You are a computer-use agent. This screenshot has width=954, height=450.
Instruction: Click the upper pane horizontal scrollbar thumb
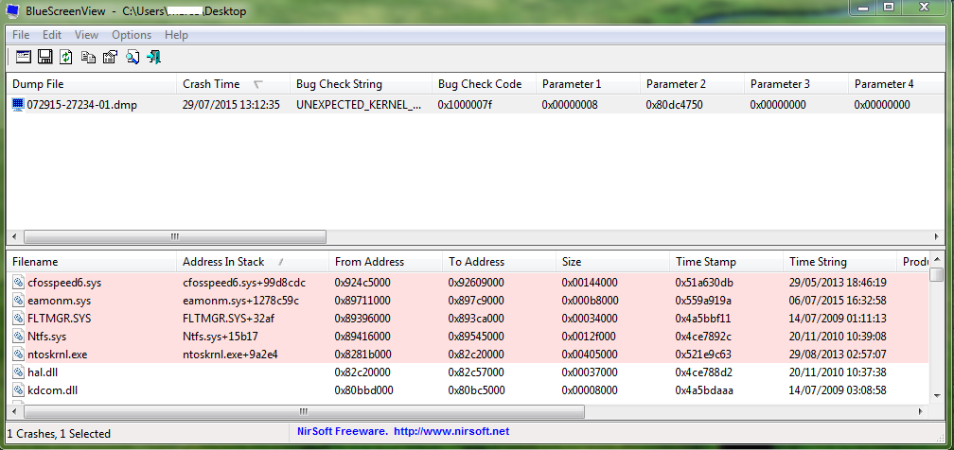coord(175,236)
